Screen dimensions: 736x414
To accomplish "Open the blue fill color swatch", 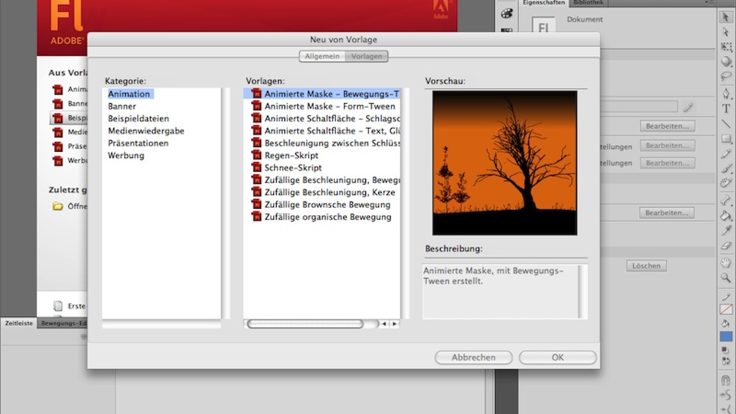I will click(x=726, y=337).
